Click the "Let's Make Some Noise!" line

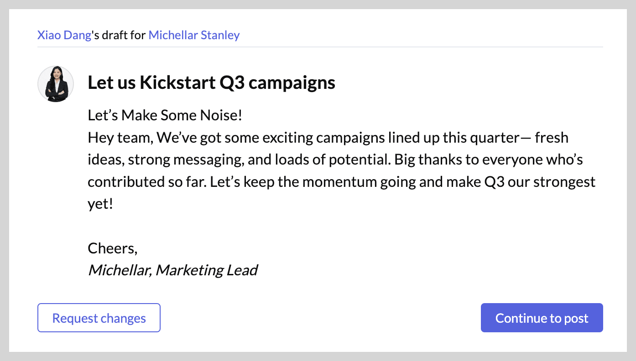165,116
